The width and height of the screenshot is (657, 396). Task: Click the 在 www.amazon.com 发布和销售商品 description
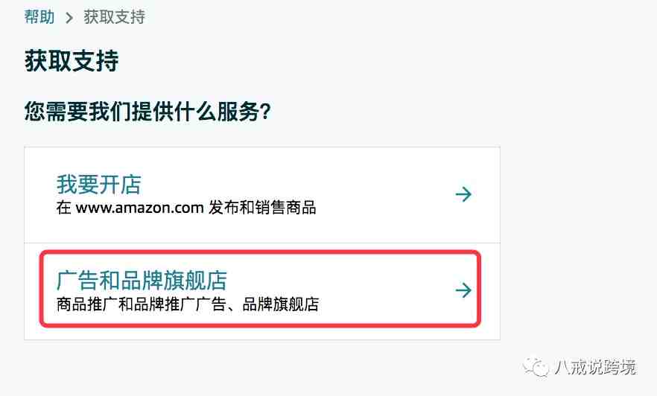(186, 208)
